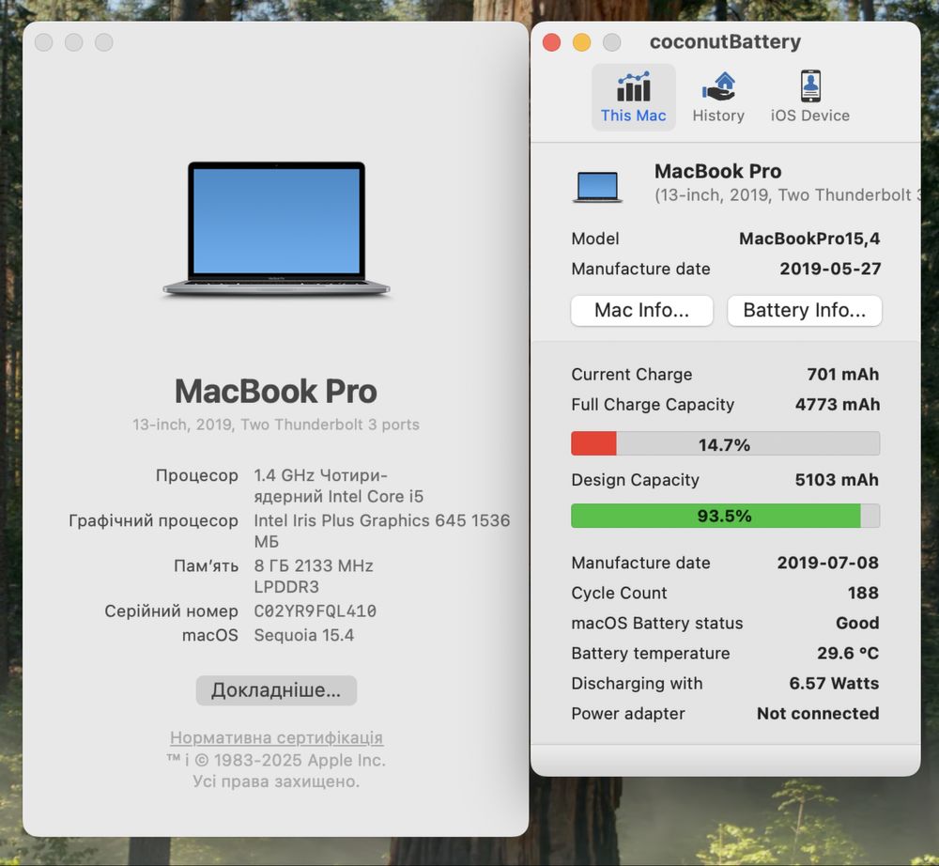Click the coconutBattery window title
This screenshot has width=939, height=866.
[x=725, y=42]
